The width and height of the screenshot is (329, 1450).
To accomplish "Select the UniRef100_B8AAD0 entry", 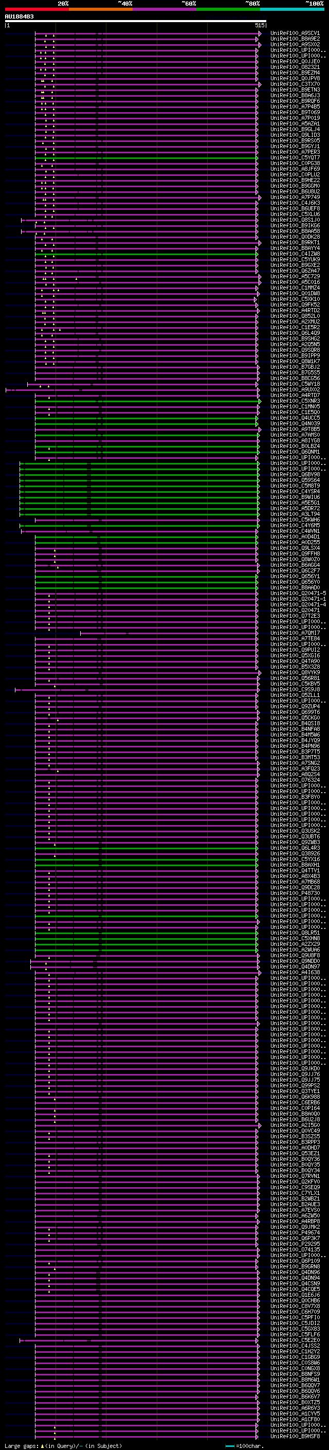I will (x=295, y=587).
